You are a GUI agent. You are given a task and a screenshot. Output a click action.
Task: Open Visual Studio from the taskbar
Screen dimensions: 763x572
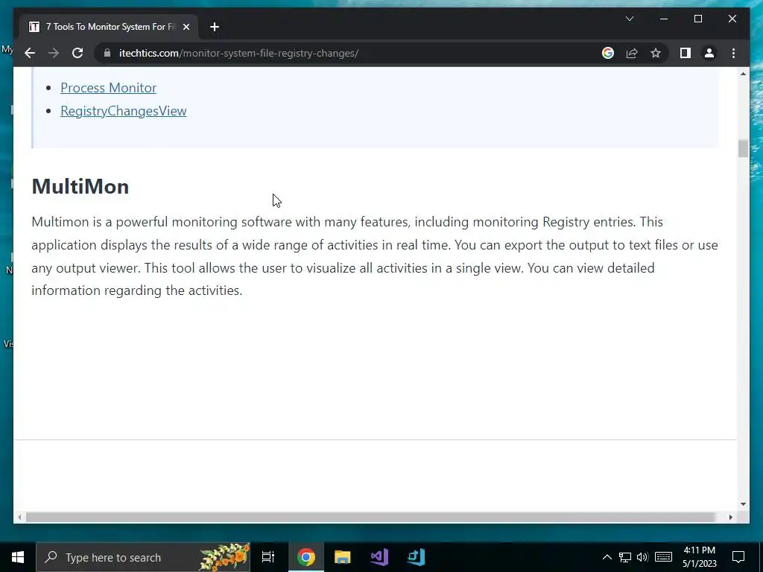(379, 557)
